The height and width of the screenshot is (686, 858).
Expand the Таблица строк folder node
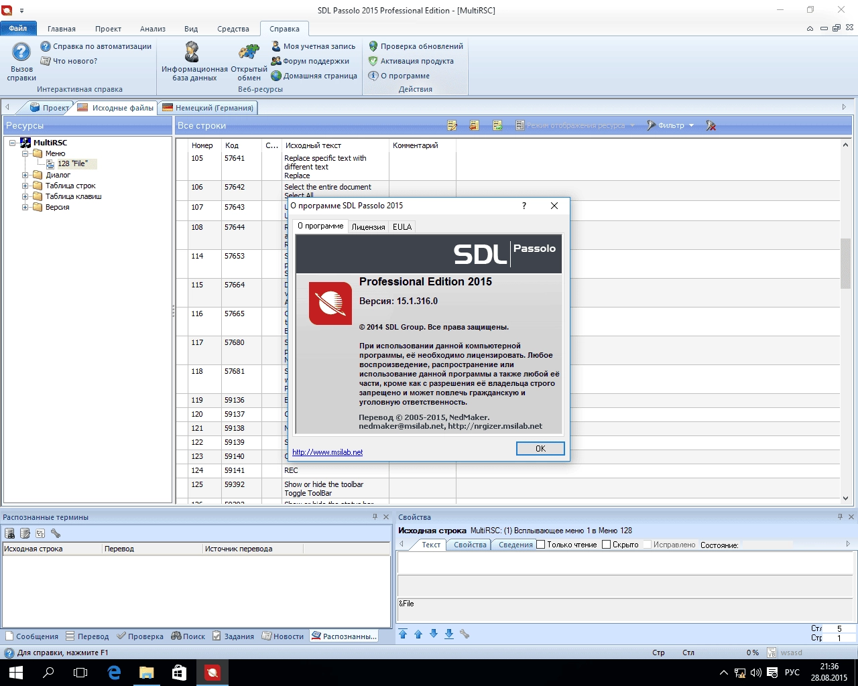tap(25, 186)
